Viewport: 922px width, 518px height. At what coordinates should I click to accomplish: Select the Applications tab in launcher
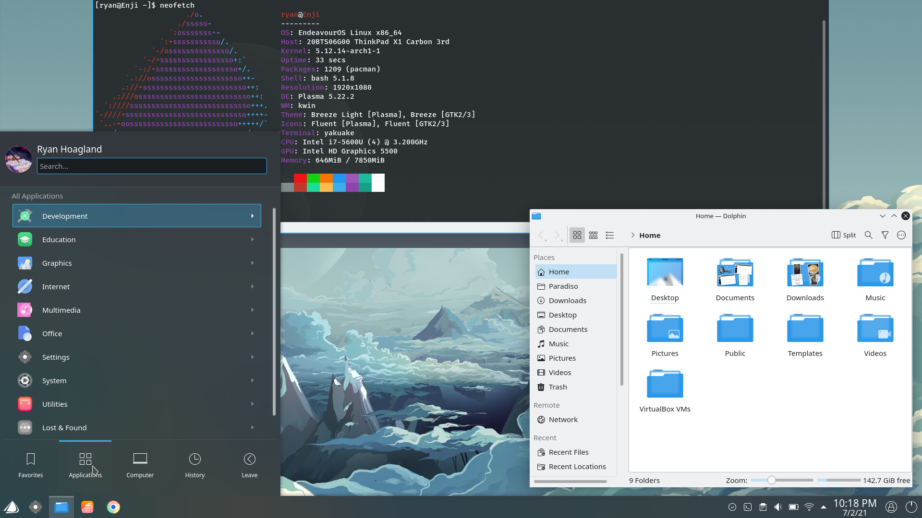pyautogui.click(x=85, y=464)
